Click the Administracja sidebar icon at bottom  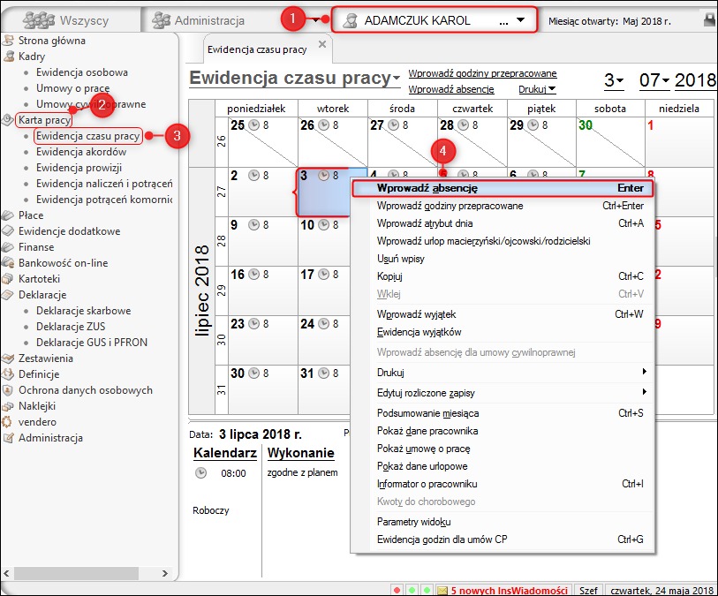[x=8, y=438]
